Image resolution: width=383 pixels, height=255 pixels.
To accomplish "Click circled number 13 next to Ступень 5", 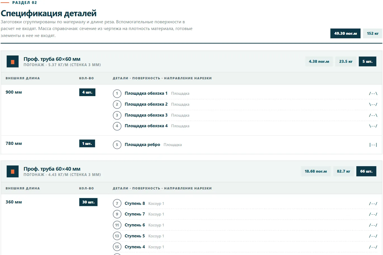I will (x=117, y=236).
